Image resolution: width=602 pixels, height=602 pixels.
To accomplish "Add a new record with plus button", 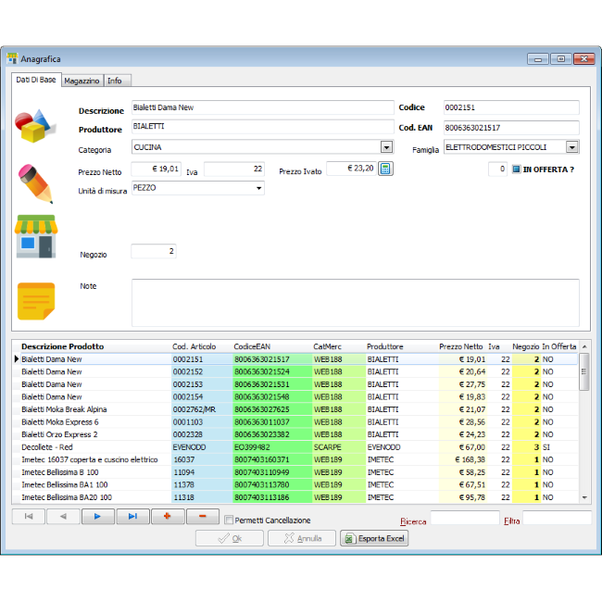I will [168, 517].
